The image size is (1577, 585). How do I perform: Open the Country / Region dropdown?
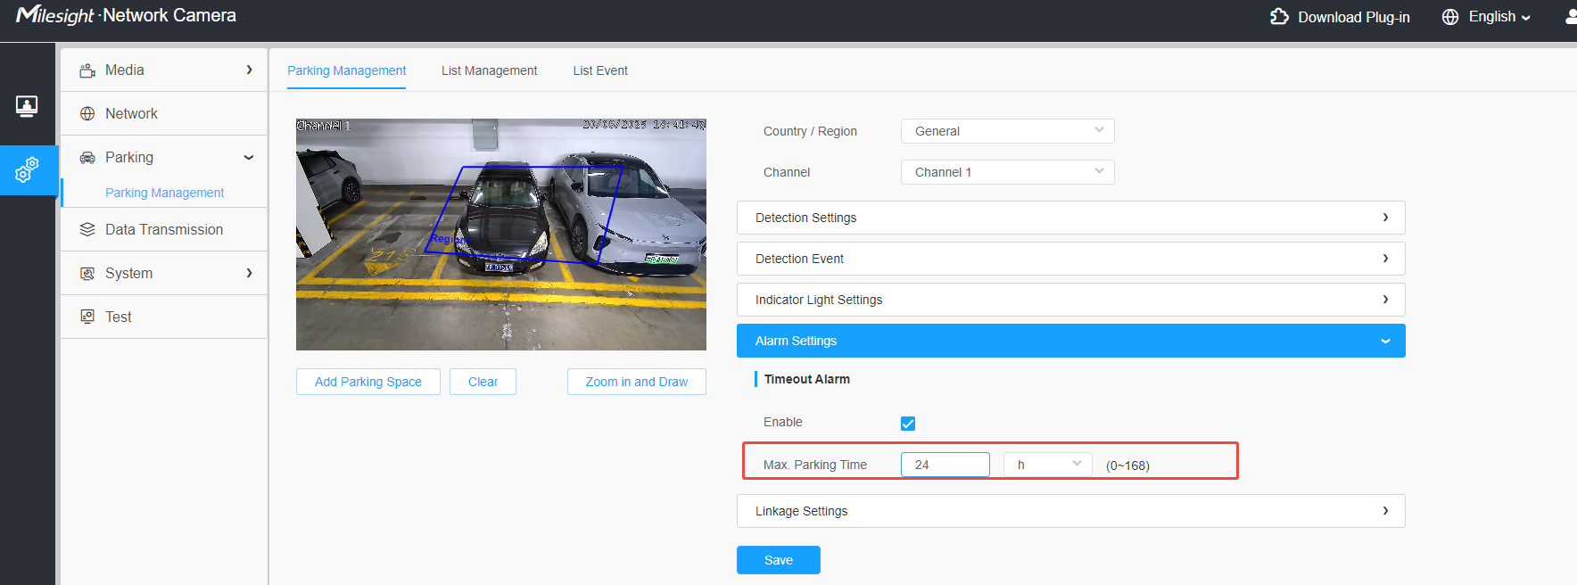click(x=1008, y=131)
